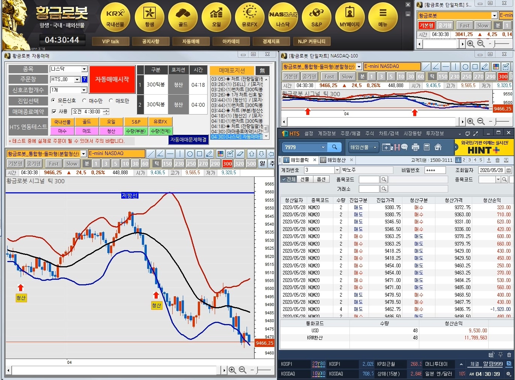Click down arrow icon in bottom chart toolbar

tap(262, 154)
